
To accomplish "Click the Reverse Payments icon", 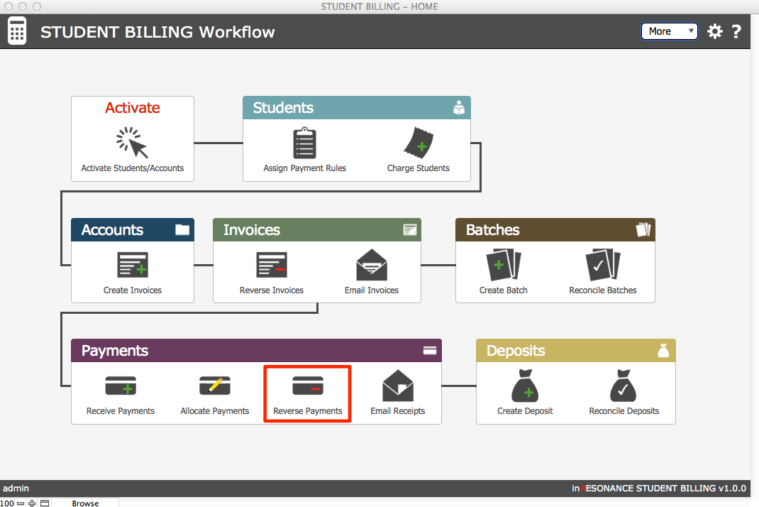I will tap(307, 386).
